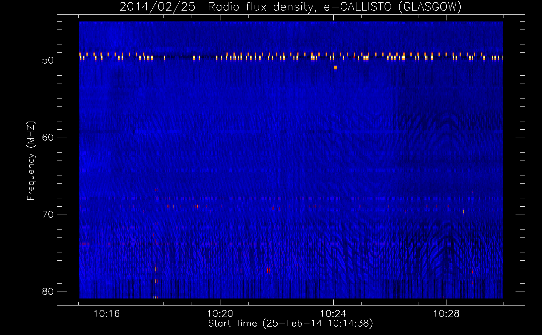Click the isolated orange spot below 50 MHz line
This screenshot has height=335, width=542.
pos(336,68)
